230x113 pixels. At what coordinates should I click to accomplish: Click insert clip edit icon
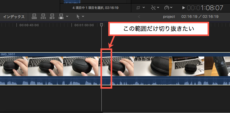[43, 16]
